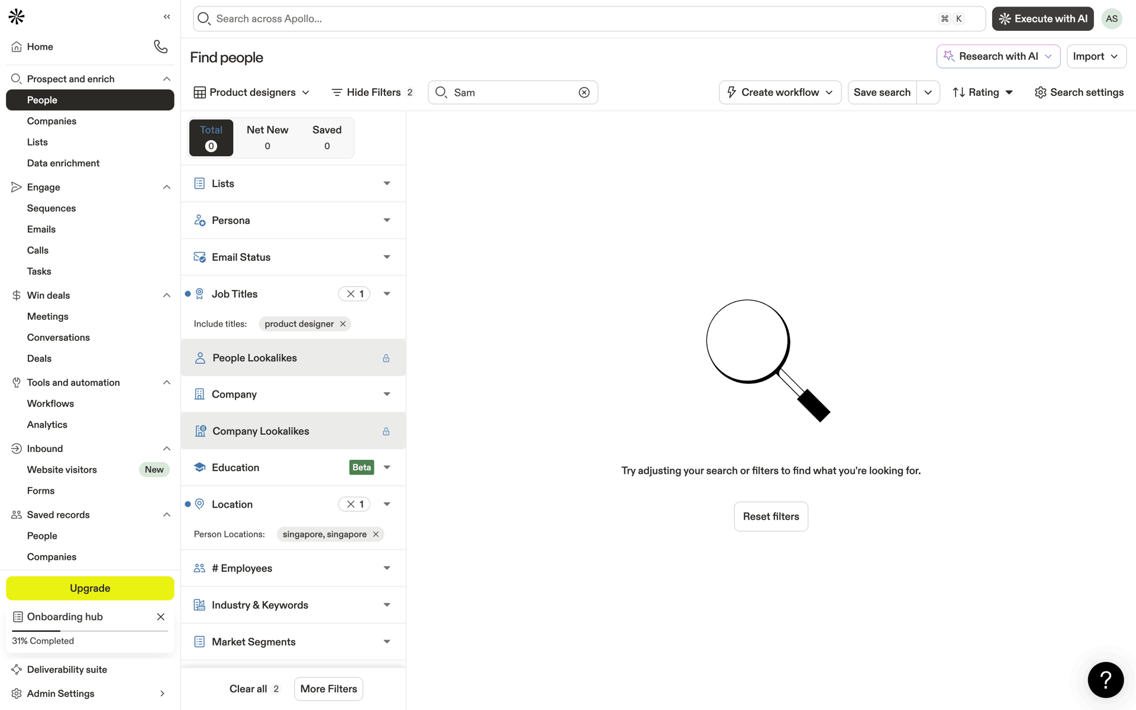The width and height of the screenshot is (1136, 710).
Task: Click the Company Lookalikes lock icon
Action: (386, 431)
